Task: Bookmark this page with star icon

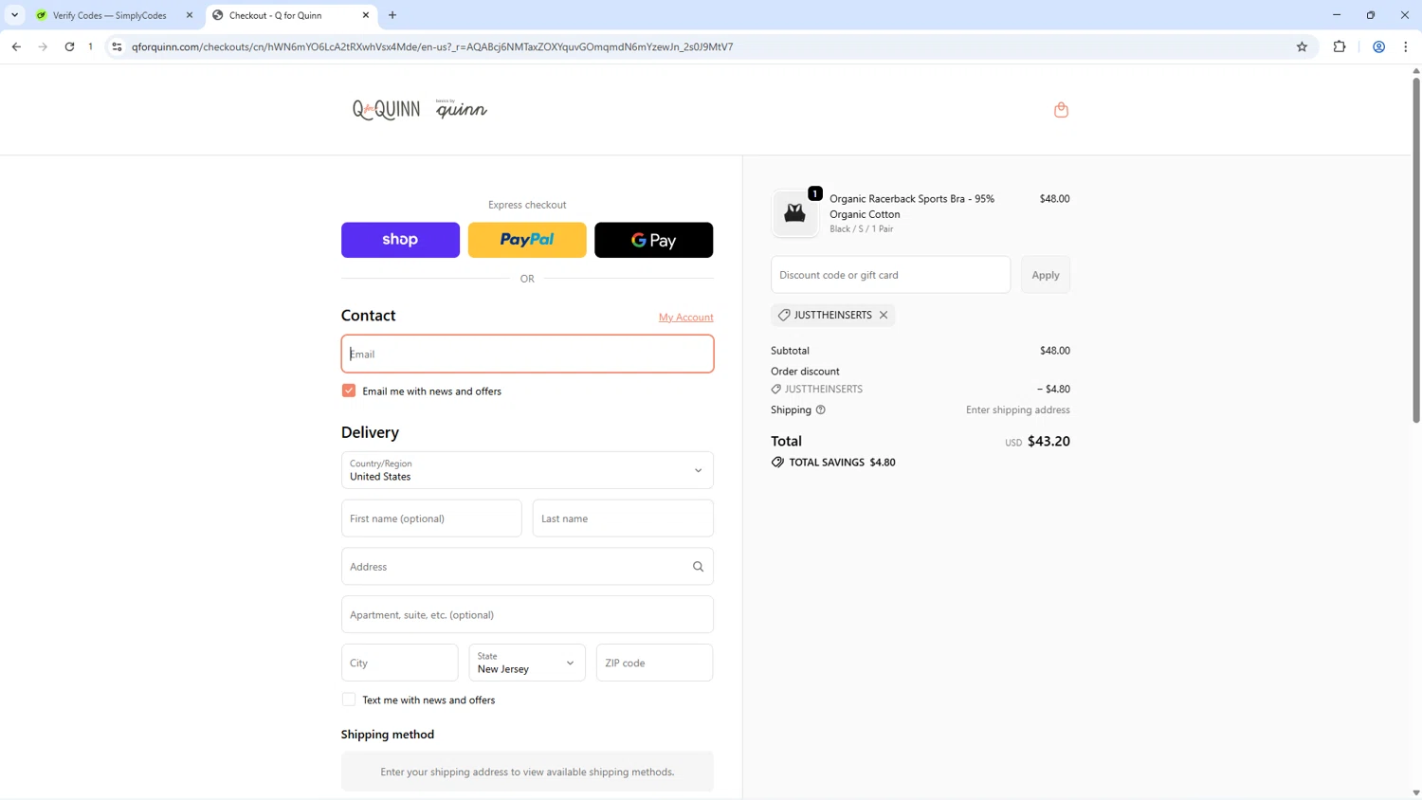Action: pos(1302,46)
